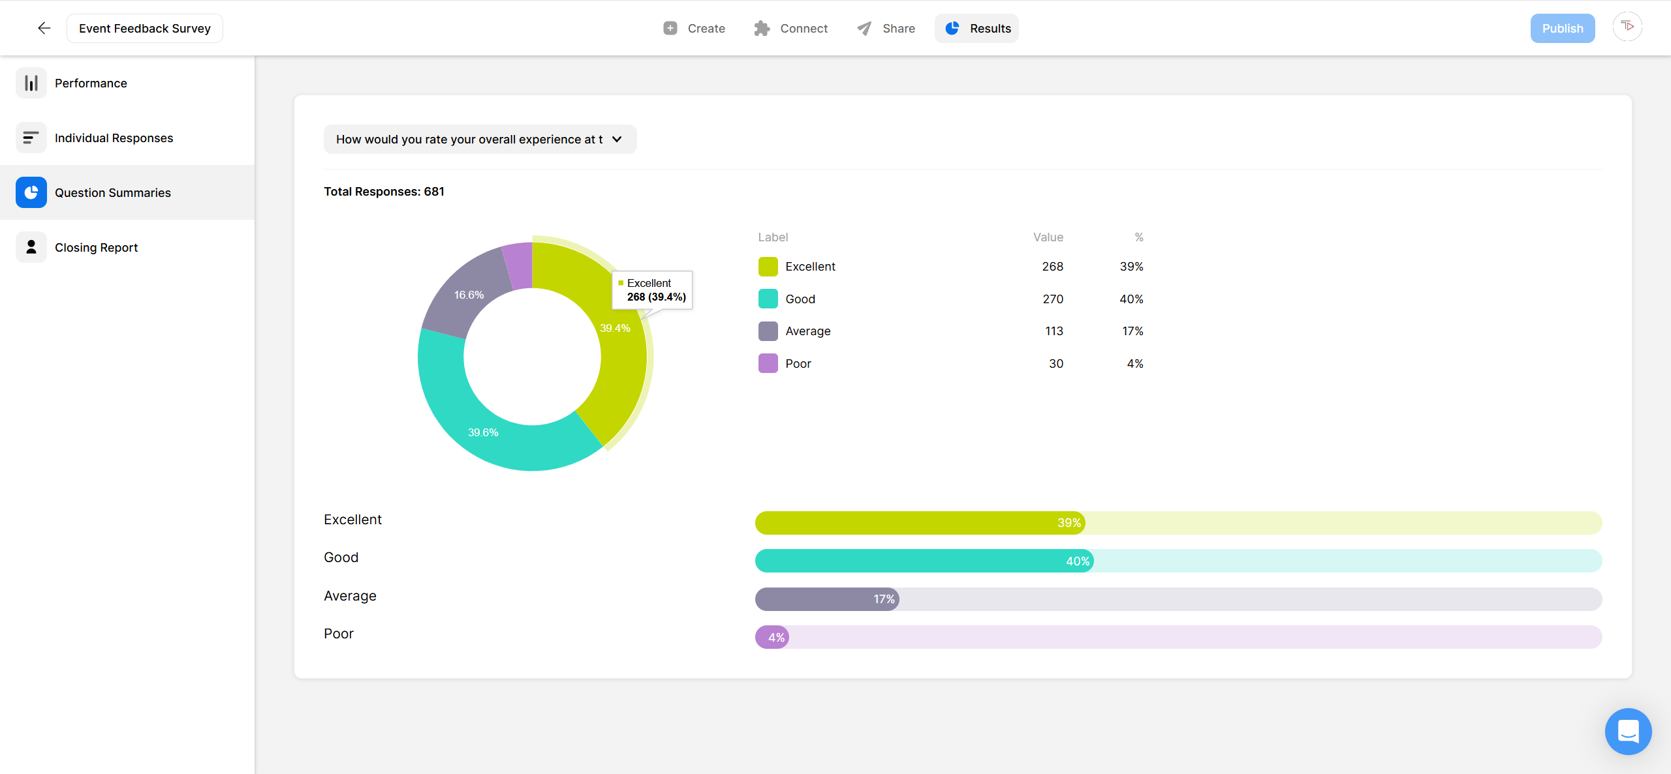Select the Connect puzzle icon
The image size is (1671, 774).
pos(761,28)
